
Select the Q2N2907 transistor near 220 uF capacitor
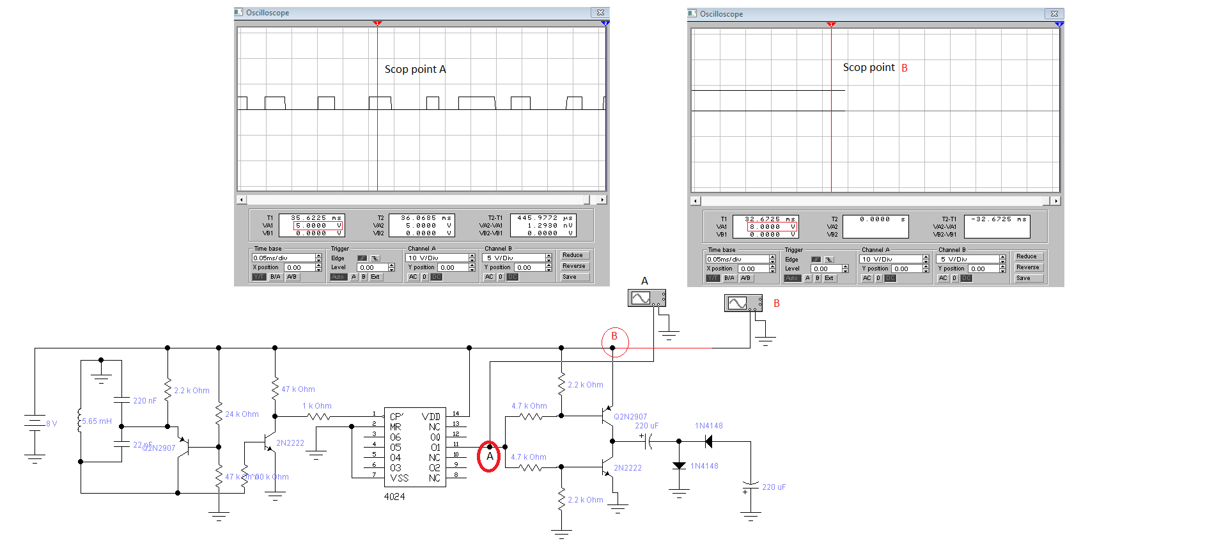606,416
